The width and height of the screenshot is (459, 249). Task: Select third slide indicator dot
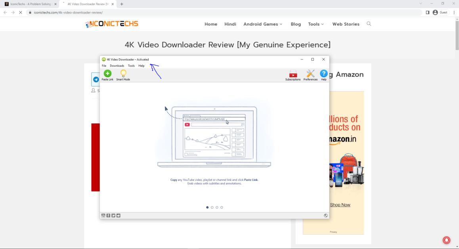pyautogui.click(x=217, y=207)
